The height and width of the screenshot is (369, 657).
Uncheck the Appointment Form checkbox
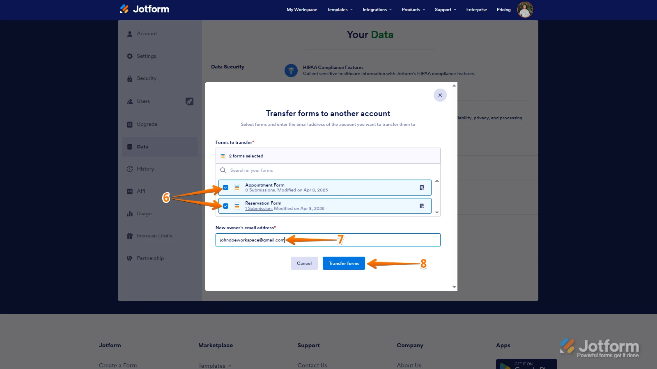tap(226, 188)
